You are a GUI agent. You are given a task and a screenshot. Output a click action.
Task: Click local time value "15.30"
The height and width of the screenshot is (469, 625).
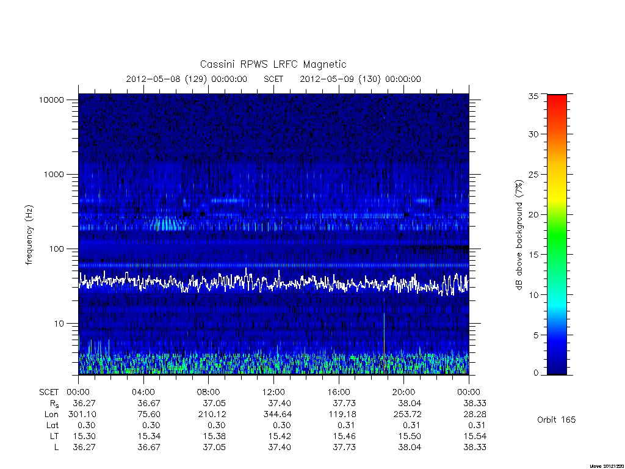[x=84, y=436]
